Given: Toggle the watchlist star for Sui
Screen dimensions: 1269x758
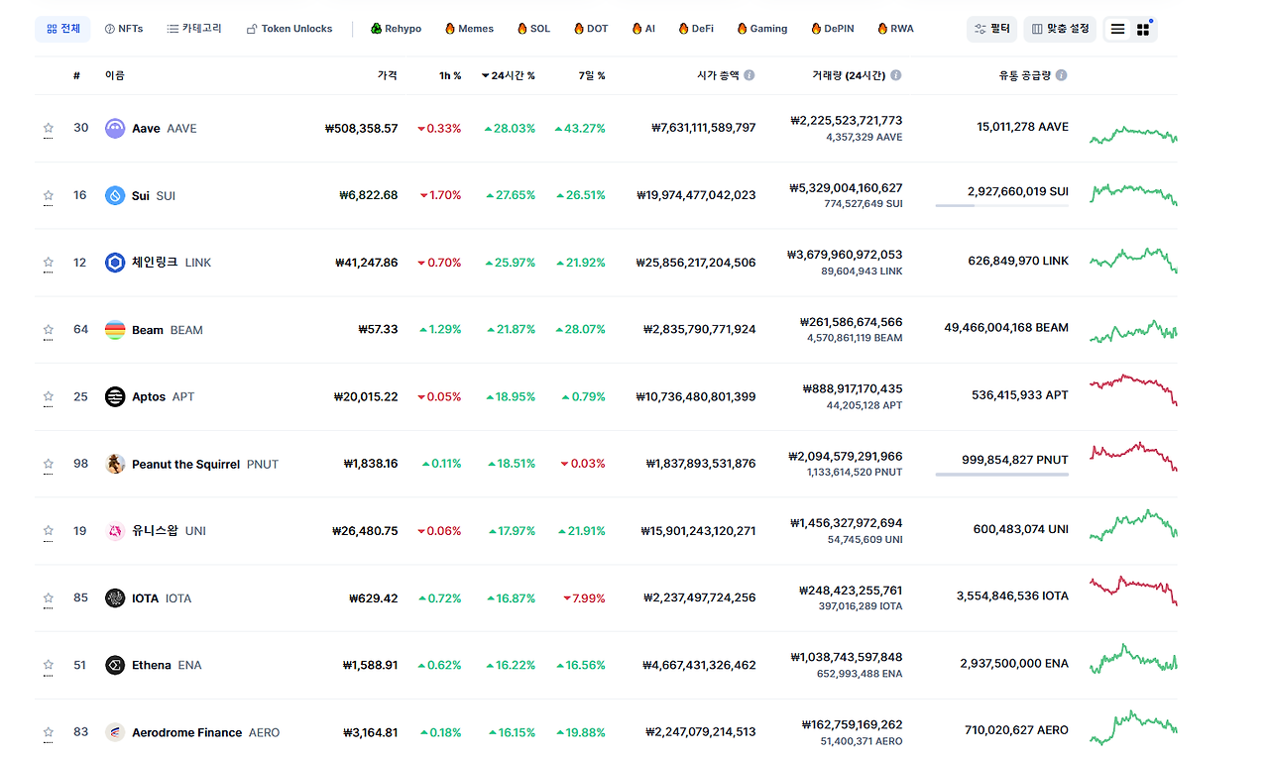Looking at the screenshot, I should click(48, 195).
